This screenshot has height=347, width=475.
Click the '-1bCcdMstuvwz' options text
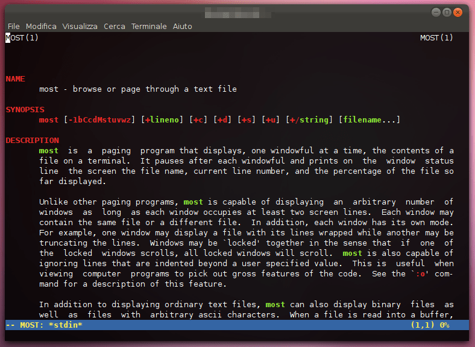(99, 120)
